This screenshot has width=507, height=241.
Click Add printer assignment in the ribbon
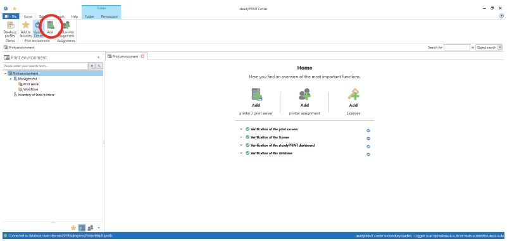tap(66, 29)
